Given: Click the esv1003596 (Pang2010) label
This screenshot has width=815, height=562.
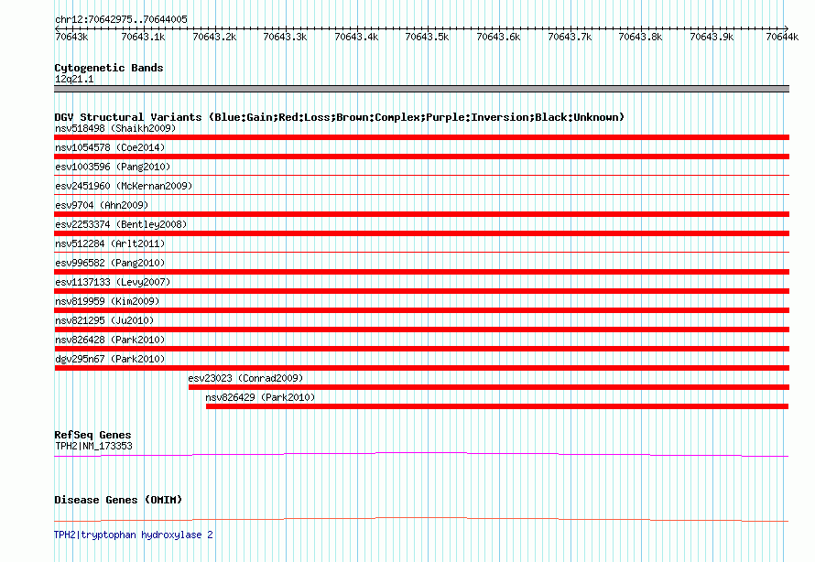Looking at the screenshot, I should (x=113, y=167).
